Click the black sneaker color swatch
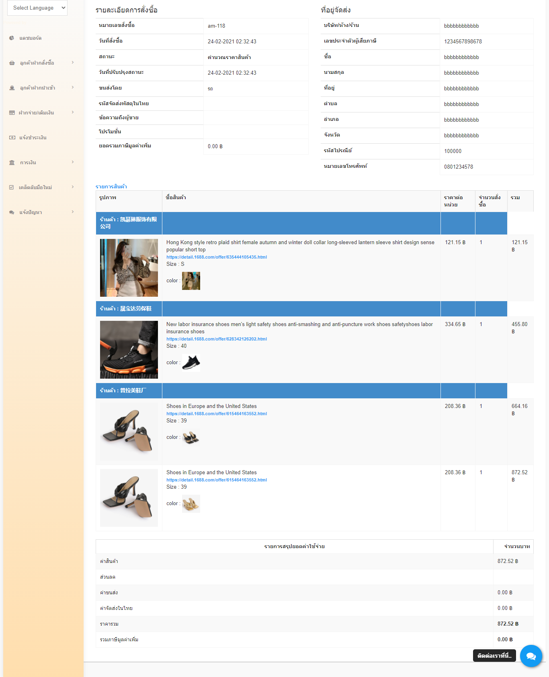 tap(191, 363)
